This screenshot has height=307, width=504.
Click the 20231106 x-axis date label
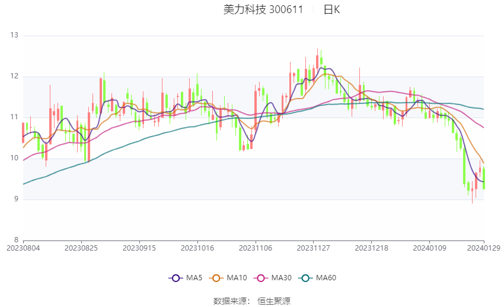point(256,248)
